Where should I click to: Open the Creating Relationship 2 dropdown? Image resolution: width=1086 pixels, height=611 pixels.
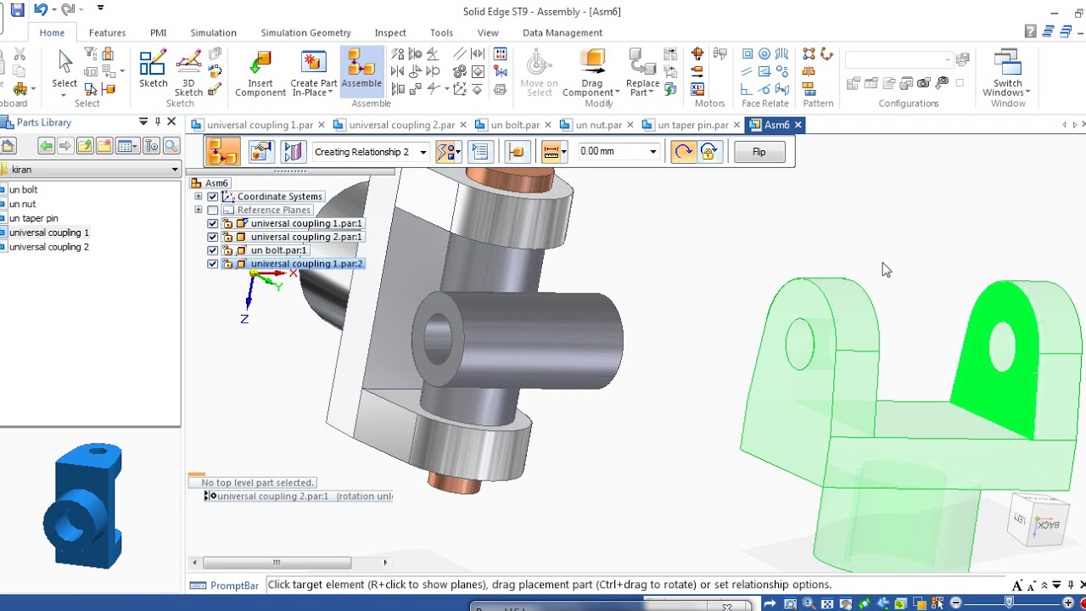(x=423, y=153)
